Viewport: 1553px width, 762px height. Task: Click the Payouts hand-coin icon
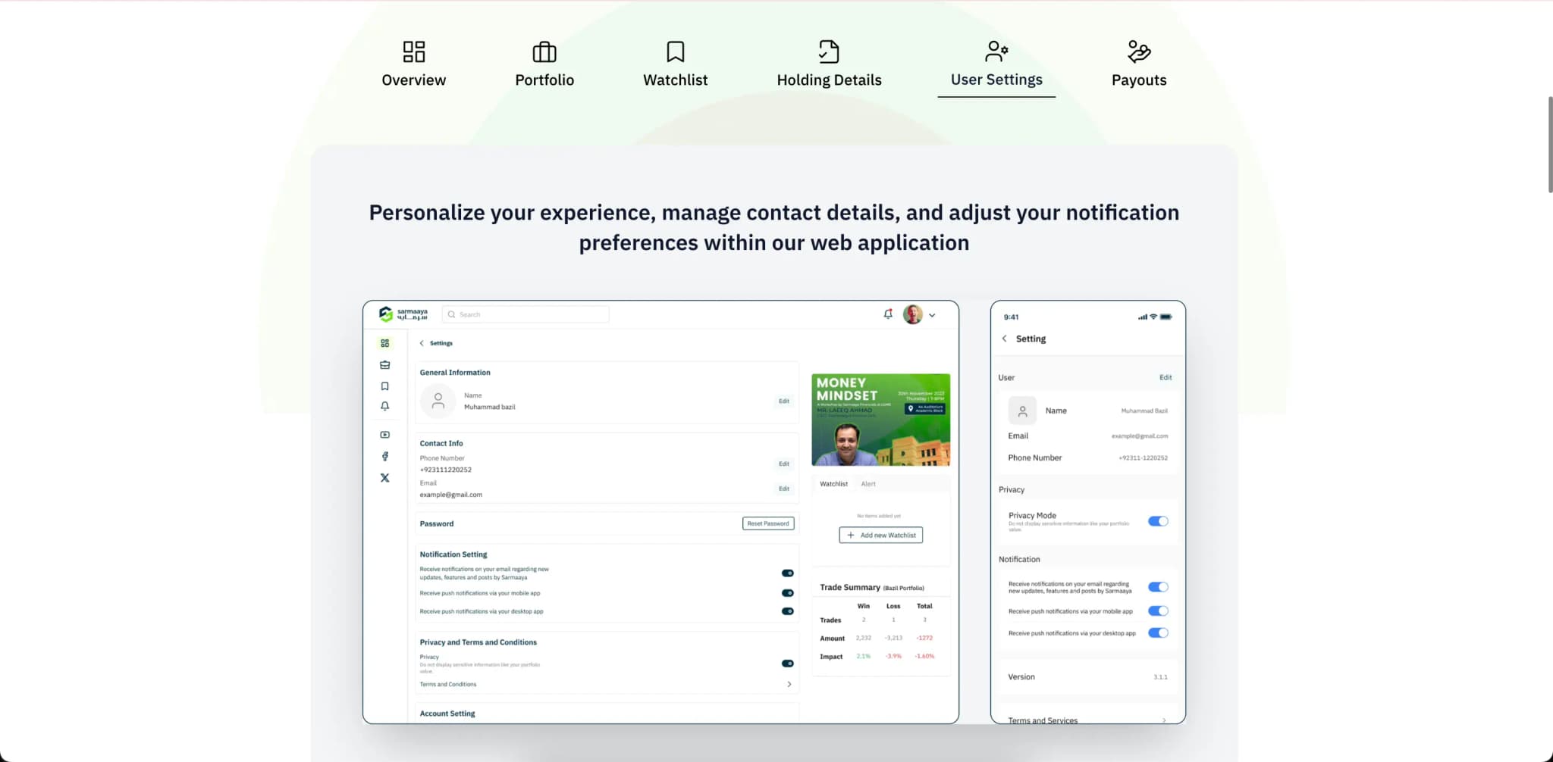1139,52
